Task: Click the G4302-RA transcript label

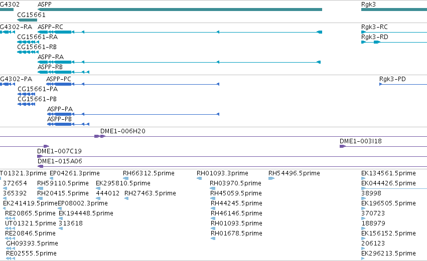Action: pos(16,27)
